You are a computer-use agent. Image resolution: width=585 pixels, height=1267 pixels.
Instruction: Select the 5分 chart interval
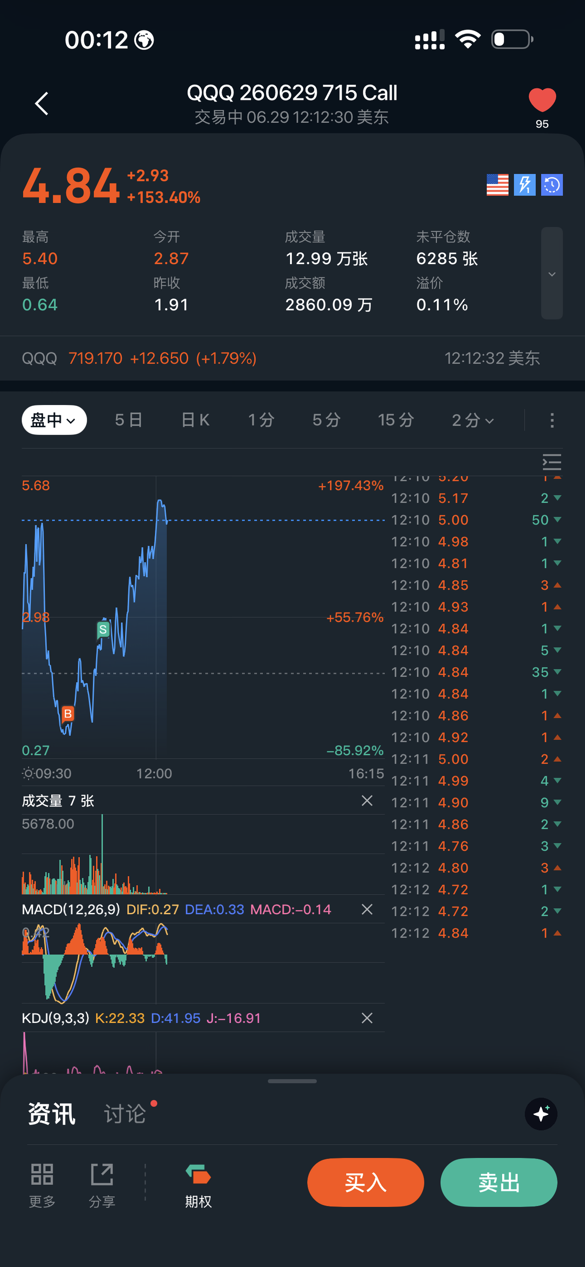(x=326, y=420)
